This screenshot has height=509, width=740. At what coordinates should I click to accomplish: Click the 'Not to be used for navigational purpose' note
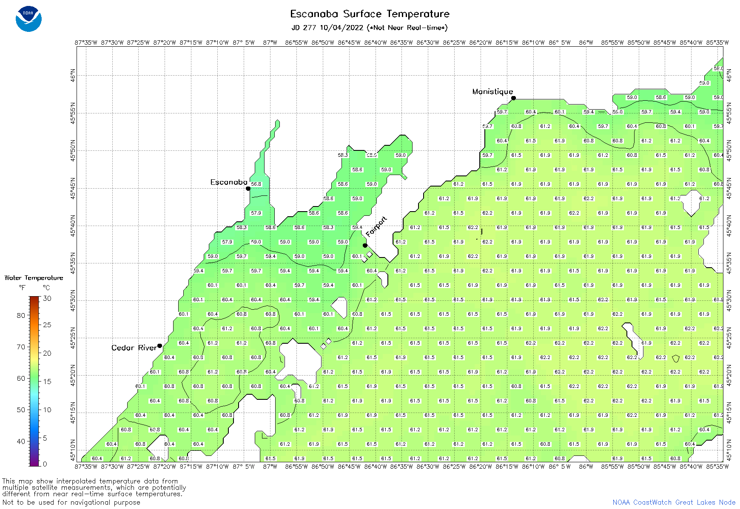[x=71, y=502]
